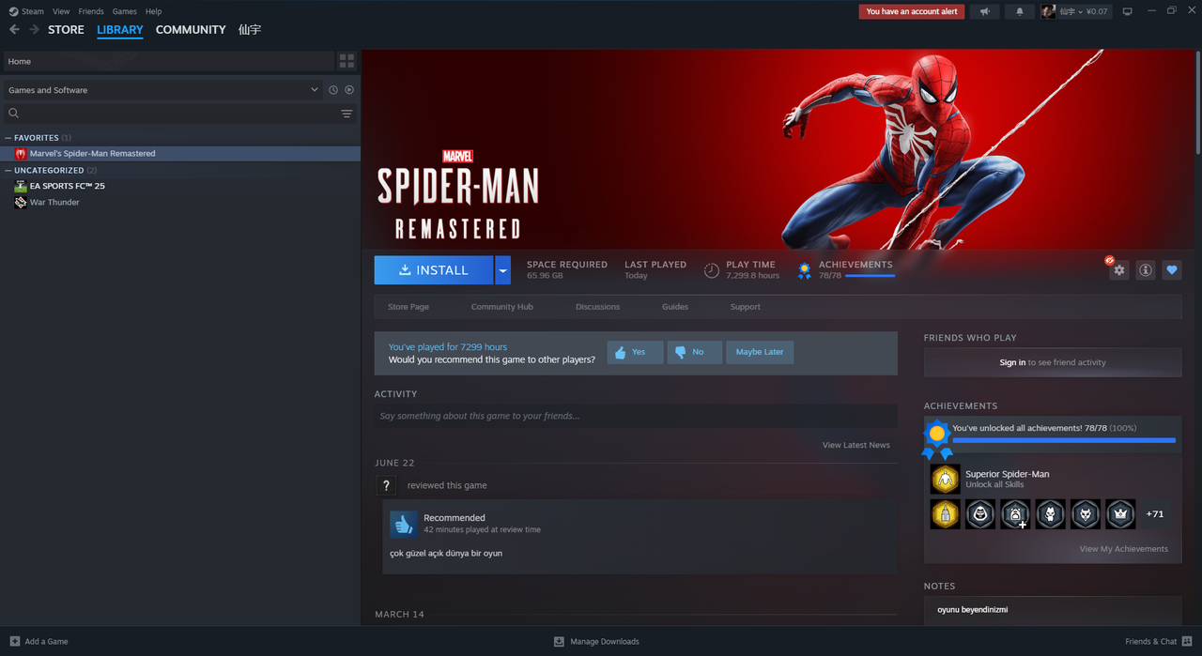Click the No thumbs-down button
The width and height of the screenshot is (1202, 656).
[x=695, y=352]
